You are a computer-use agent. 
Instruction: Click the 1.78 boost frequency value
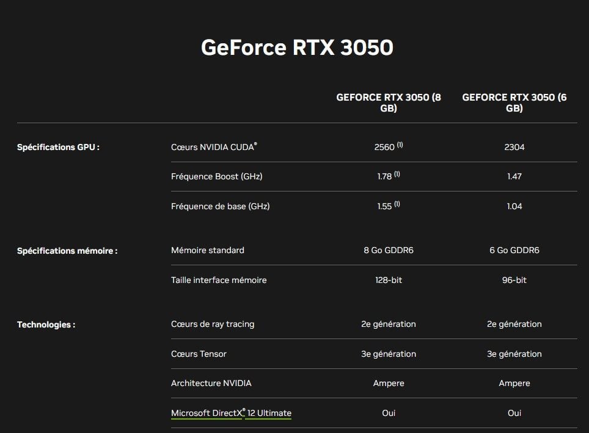384,176
